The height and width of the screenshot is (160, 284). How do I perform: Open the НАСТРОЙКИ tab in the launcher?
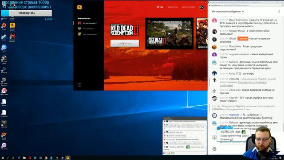tap(188, 7)
